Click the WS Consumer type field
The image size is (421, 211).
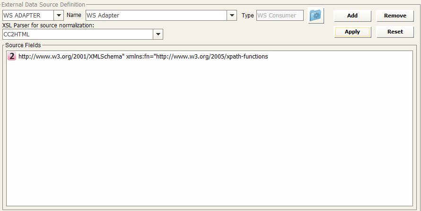click(x=280, y=16)
